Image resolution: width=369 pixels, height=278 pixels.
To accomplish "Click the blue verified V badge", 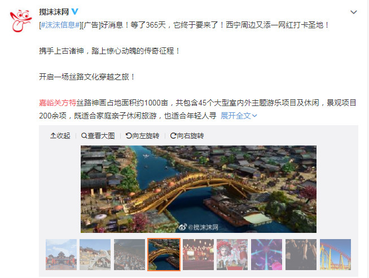I will pyautogui.click(x=75, y=11).
